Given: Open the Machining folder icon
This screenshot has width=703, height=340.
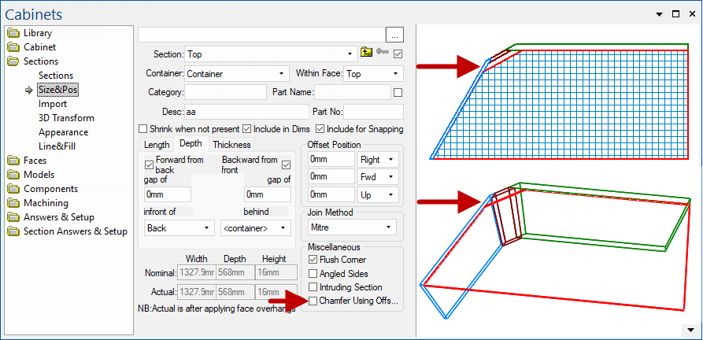Looking at the screenshot, I should pyautogui.click(x=13, y=203).
